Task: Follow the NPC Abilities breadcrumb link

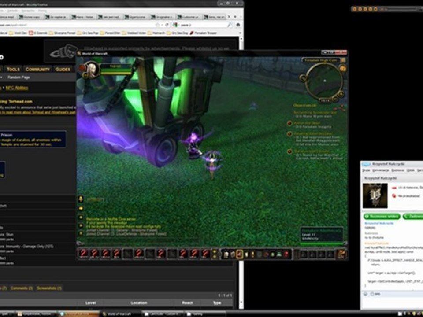Action: [17, 88]
